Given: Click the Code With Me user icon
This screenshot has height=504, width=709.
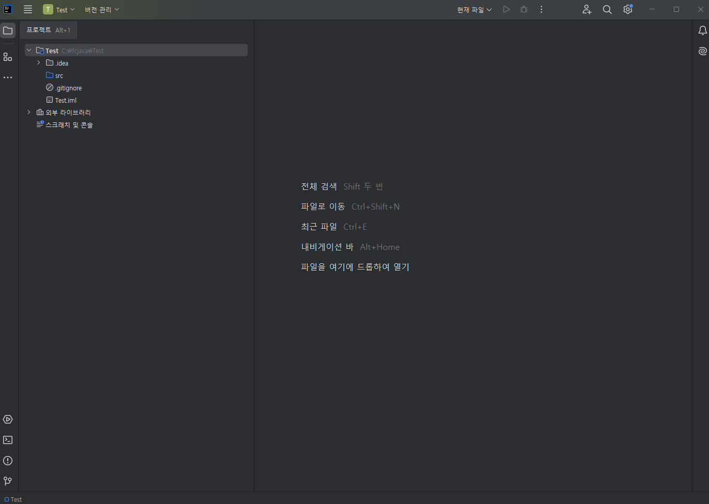Looking at the screenshot, I should coord(586,9).
